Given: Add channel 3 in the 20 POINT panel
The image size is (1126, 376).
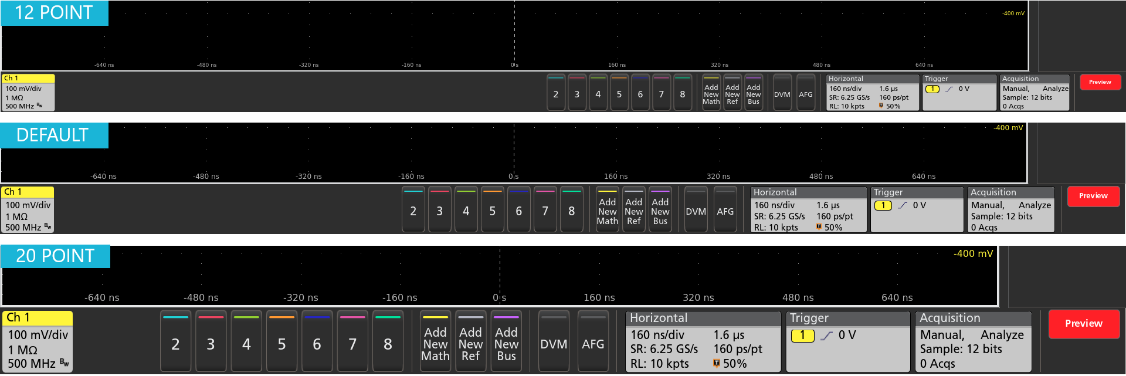Looking at the screenshot, I should click(x=211, y=341).
